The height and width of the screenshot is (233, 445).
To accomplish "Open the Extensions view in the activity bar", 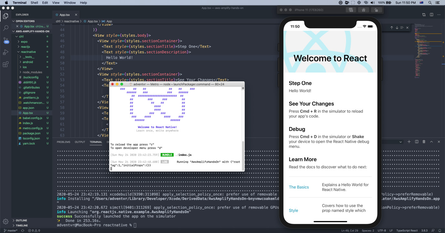I will click(5, 64).
